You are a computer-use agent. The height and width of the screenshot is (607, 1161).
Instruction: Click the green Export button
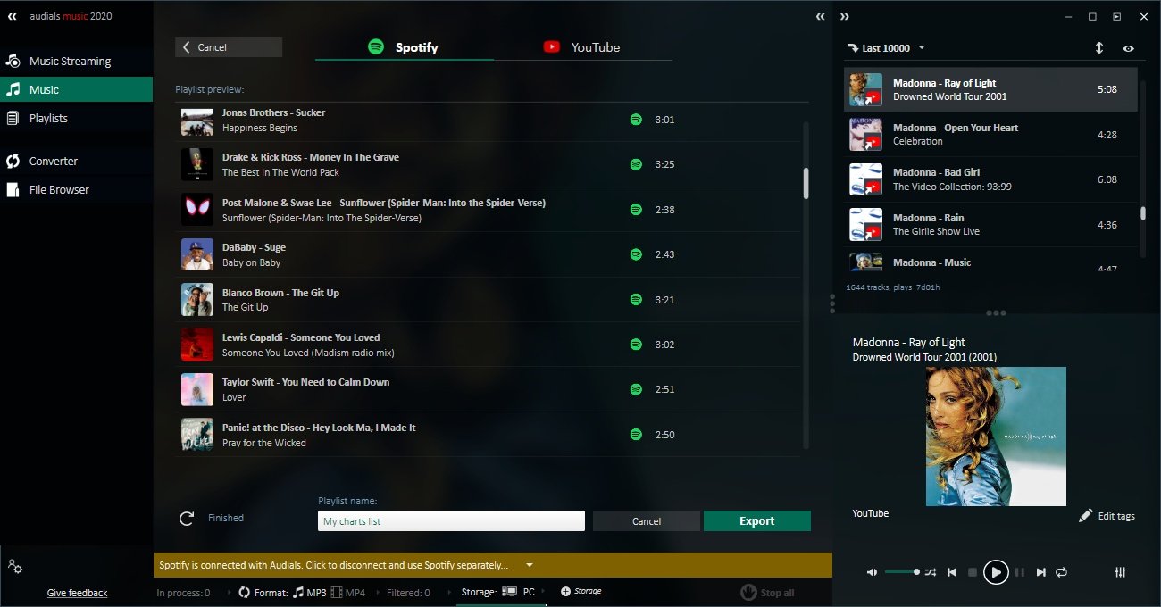[757, 521]
